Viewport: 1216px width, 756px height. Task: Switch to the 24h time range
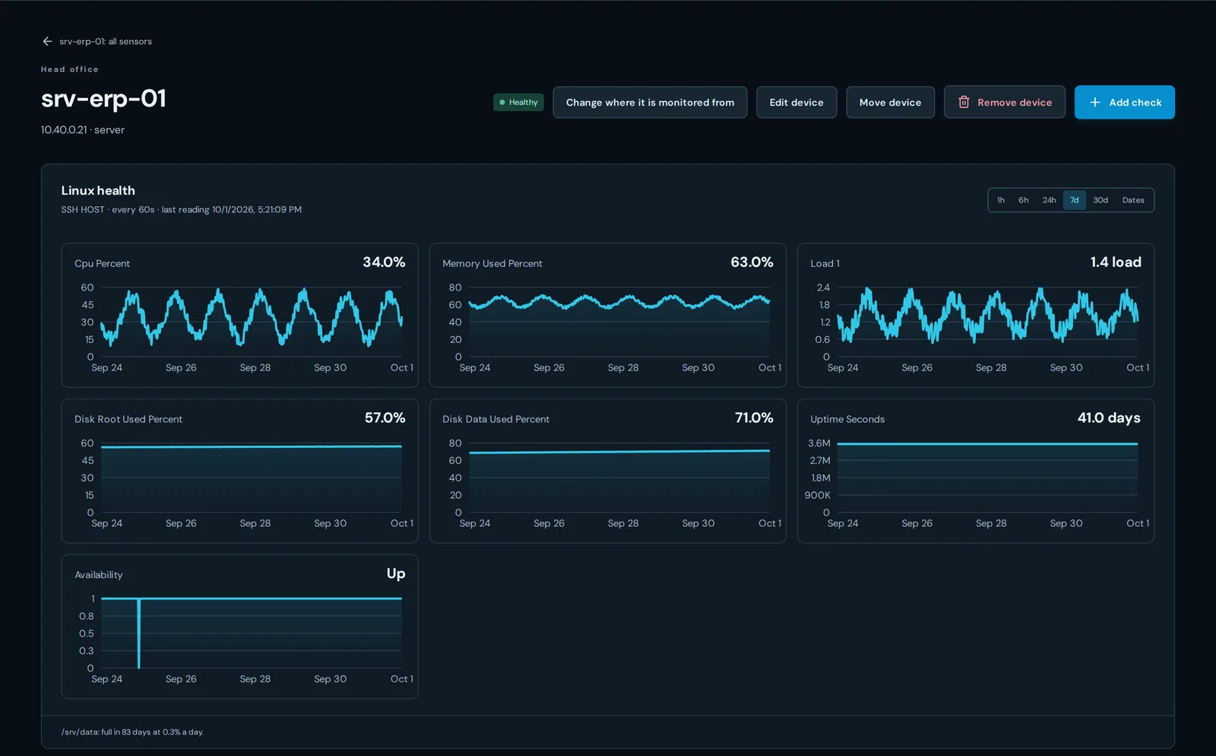[1049, 200]
